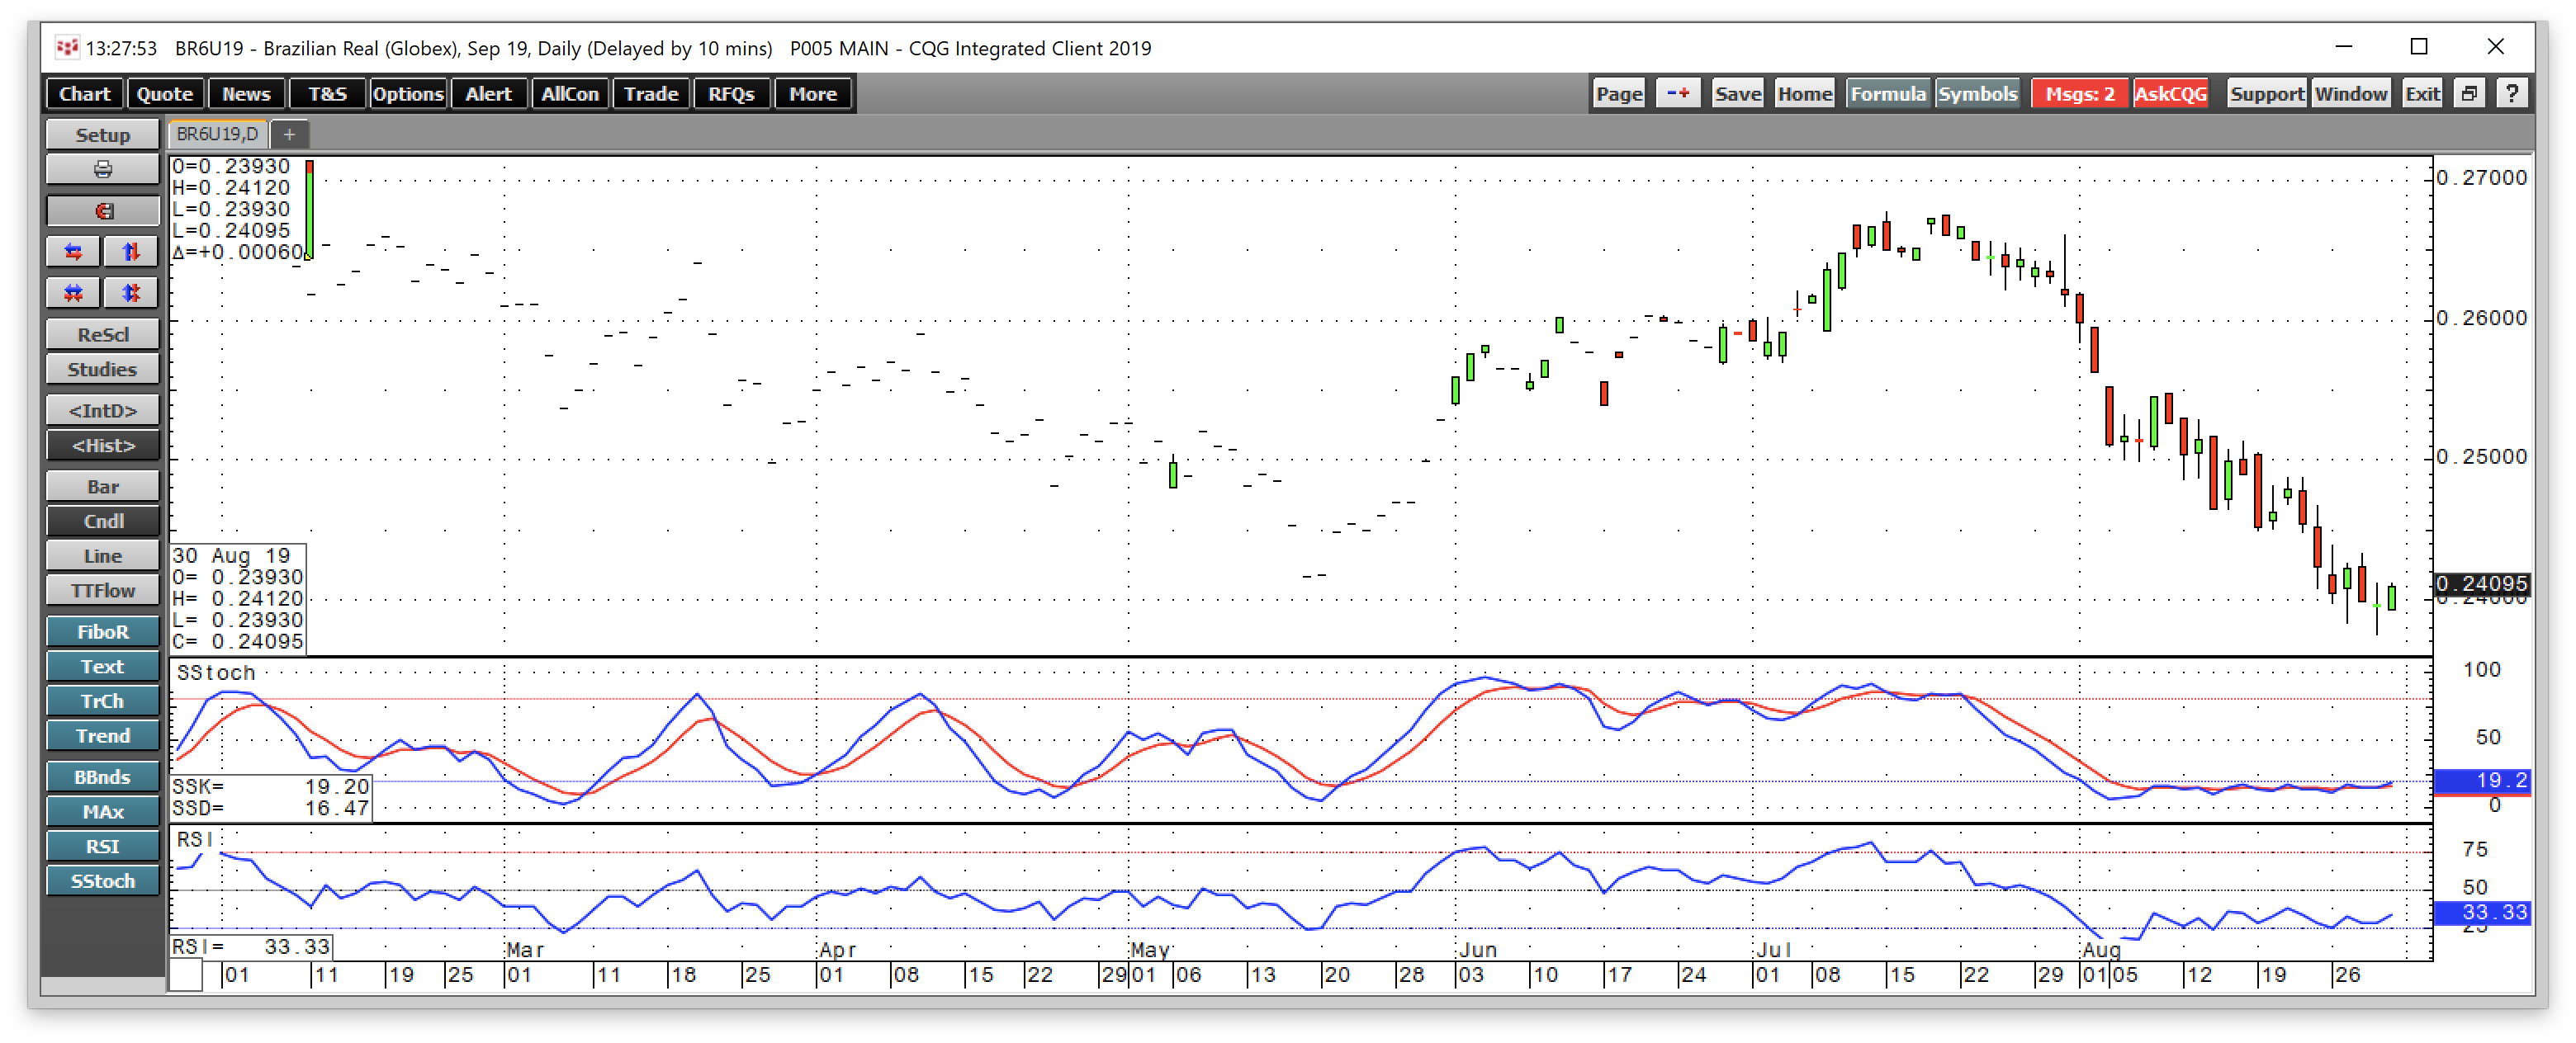The image size is (2576, 1043).
Task: Click the 19.2 SStoch value label
Action: pyautogui.click(x=2481, y=781)
